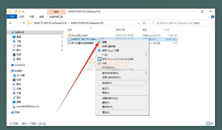The height and width of the screenshot is (130, 222).
Task: Open the OneDrive cloud icon in sidebar
Action: click(13, 65)
